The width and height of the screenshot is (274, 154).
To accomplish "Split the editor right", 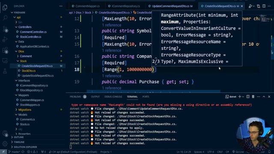I will coord(264,6).
